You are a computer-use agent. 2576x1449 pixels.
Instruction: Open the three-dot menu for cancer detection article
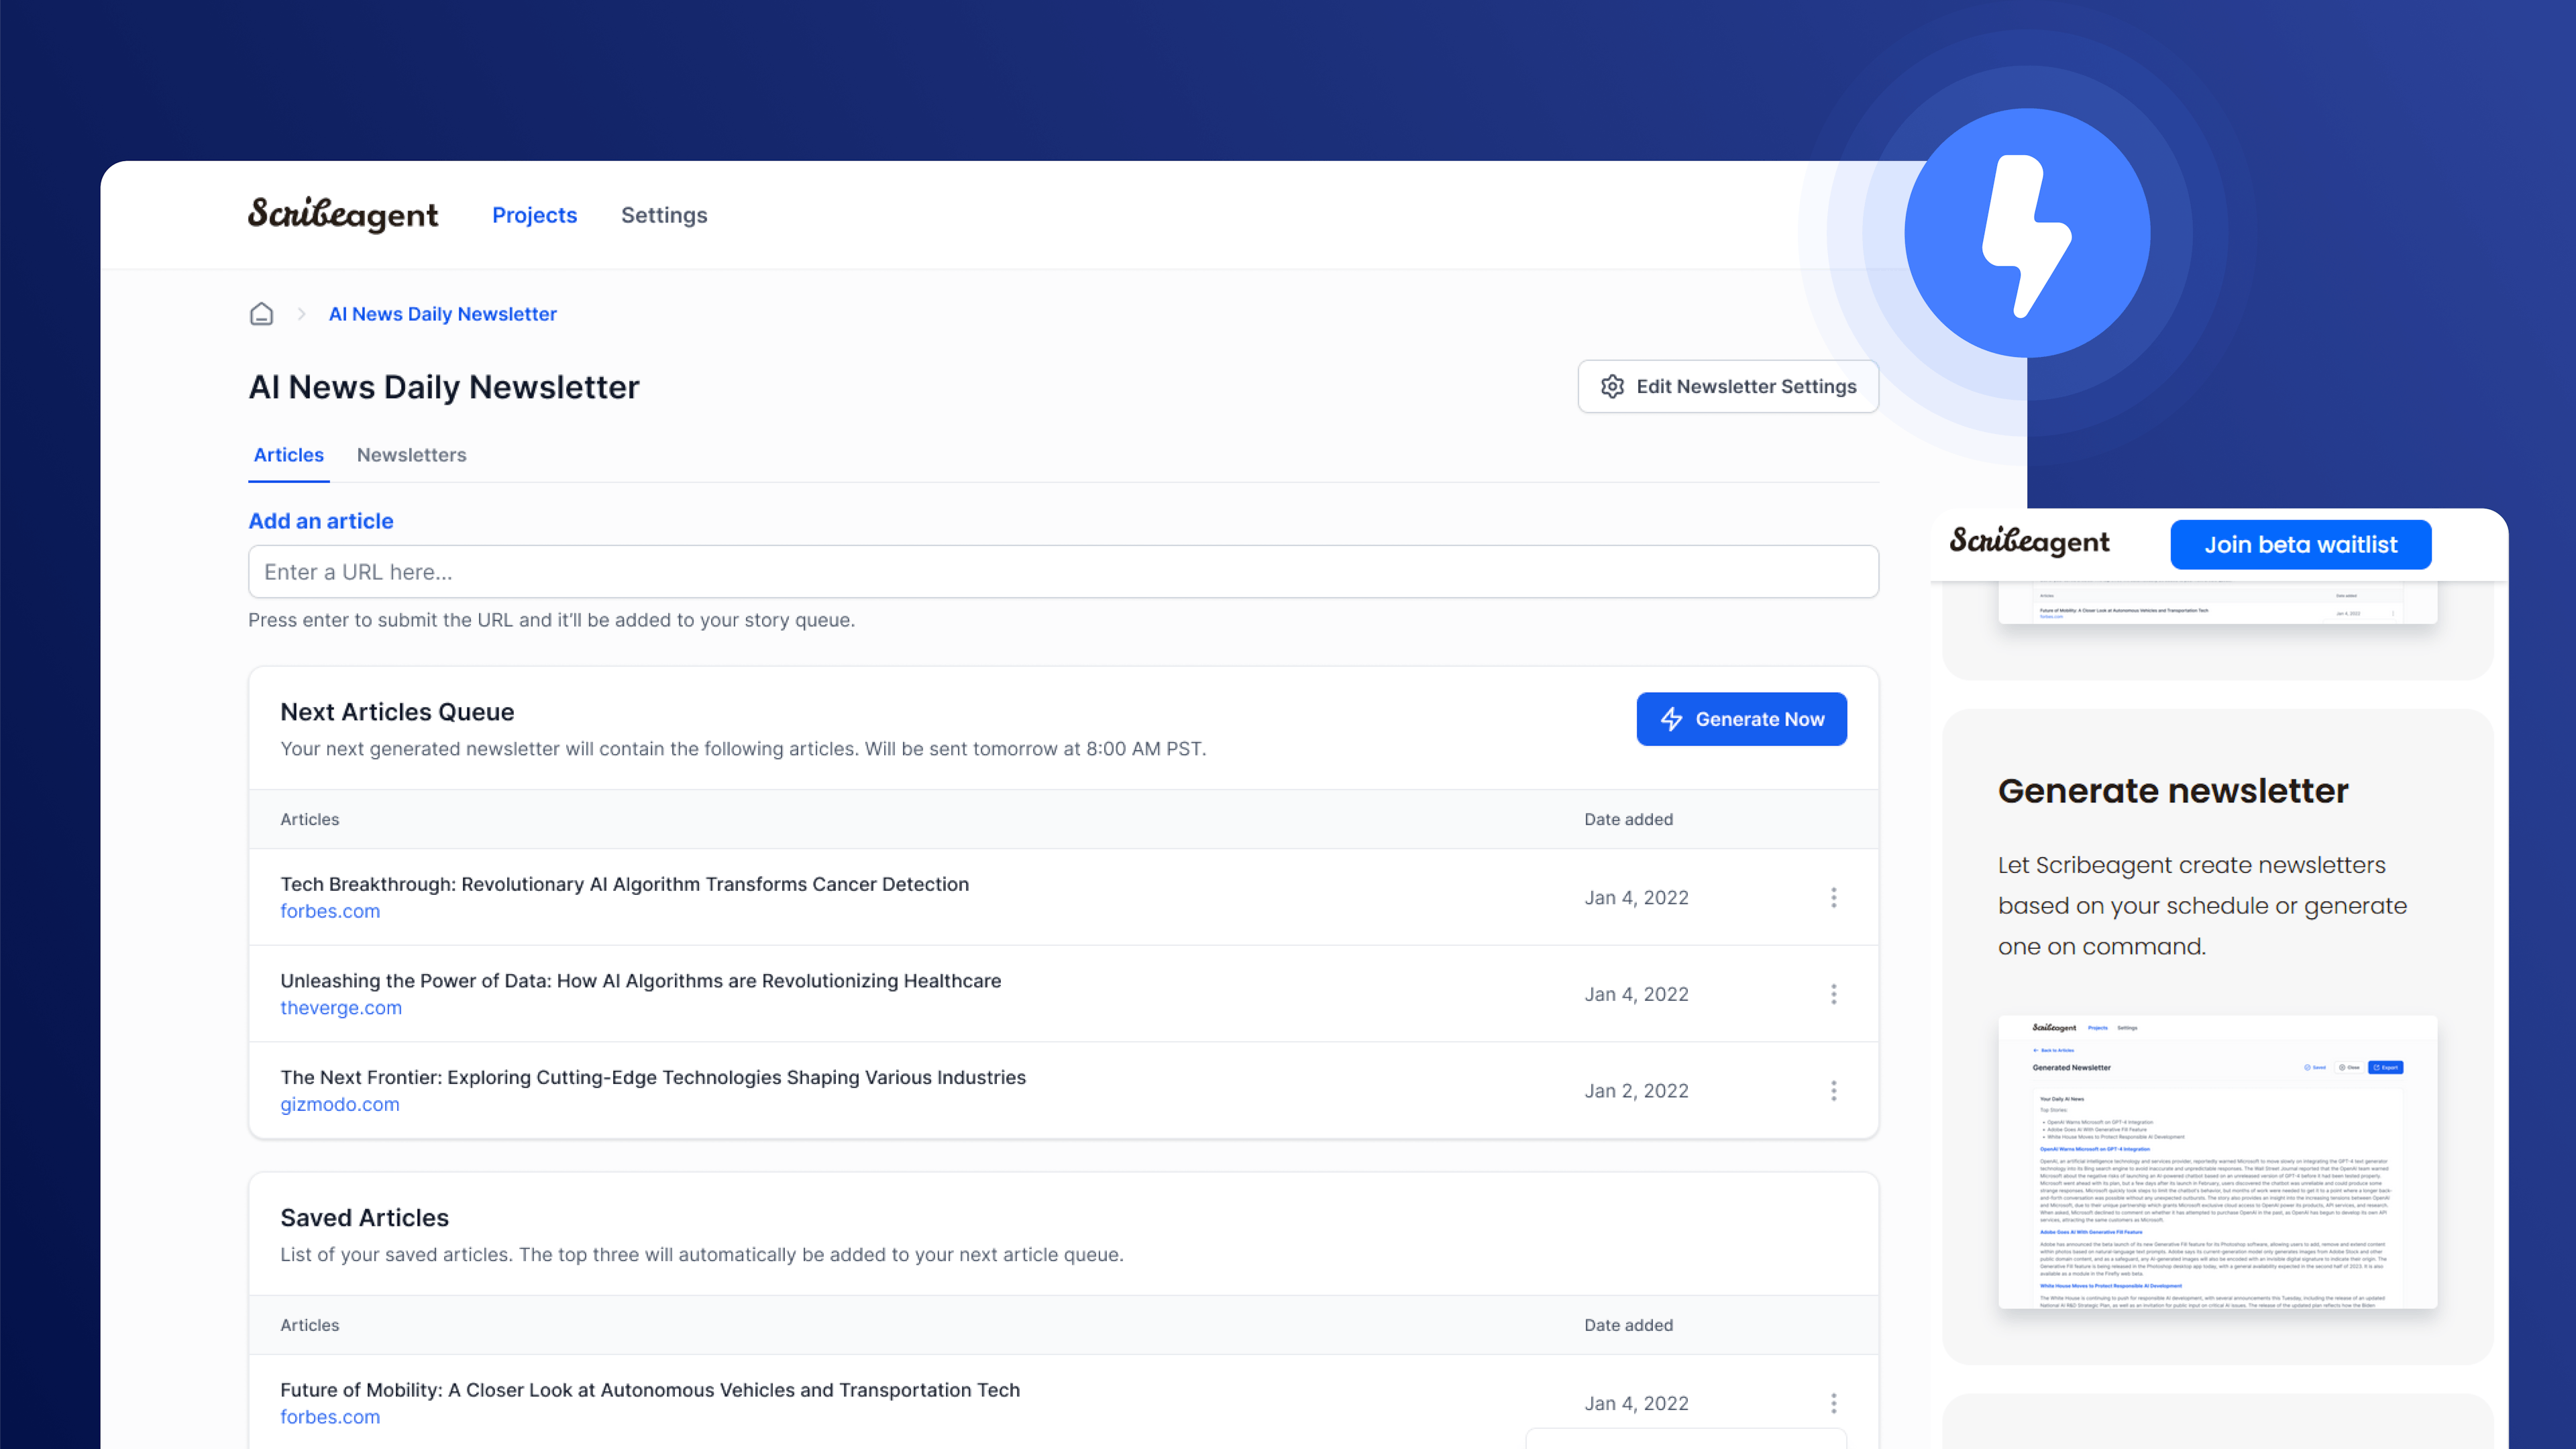point(1835,897)
